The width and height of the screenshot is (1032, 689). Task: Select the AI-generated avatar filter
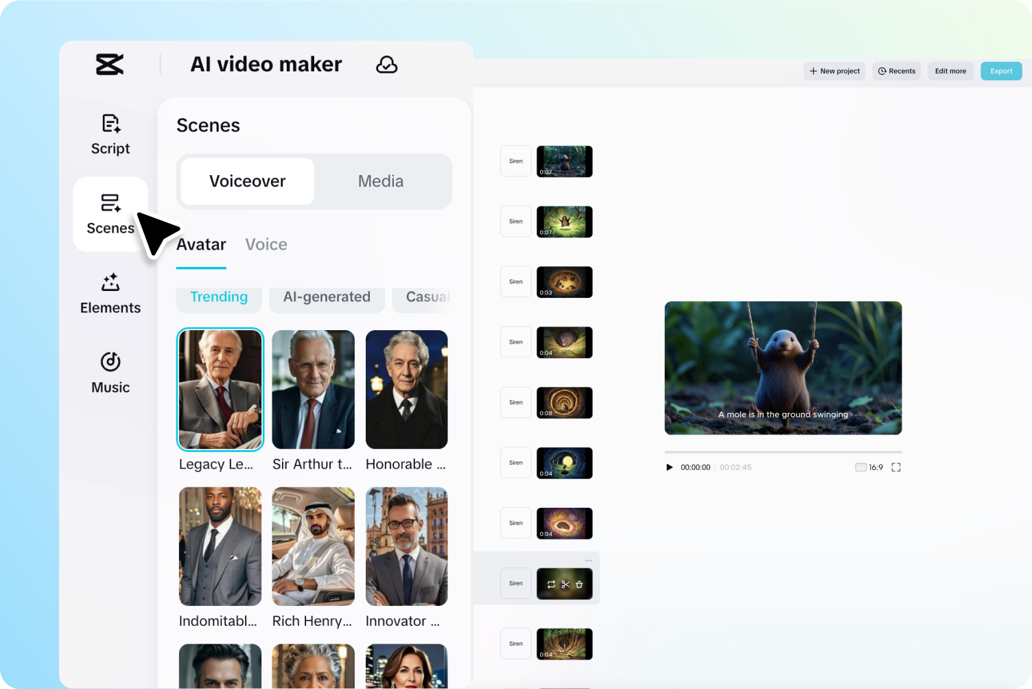coord(327,296)
